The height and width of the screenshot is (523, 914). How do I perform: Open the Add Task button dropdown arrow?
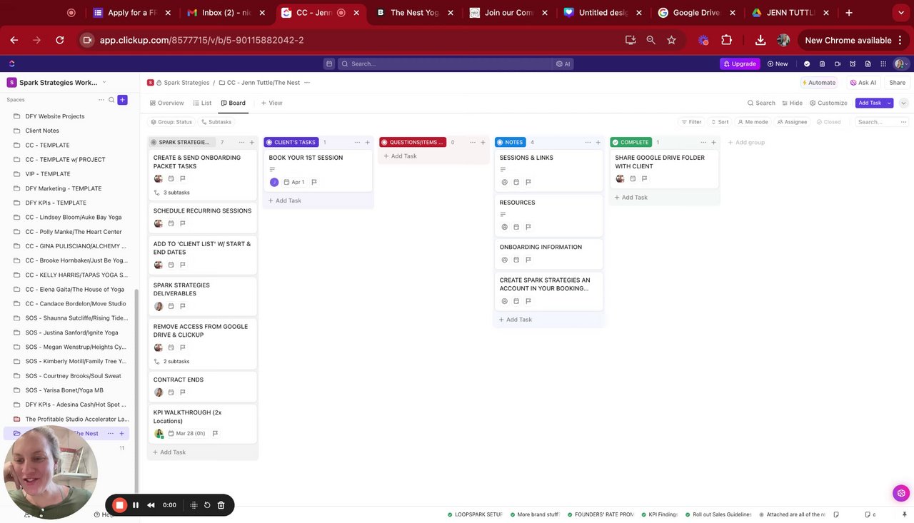coord(889,103)
